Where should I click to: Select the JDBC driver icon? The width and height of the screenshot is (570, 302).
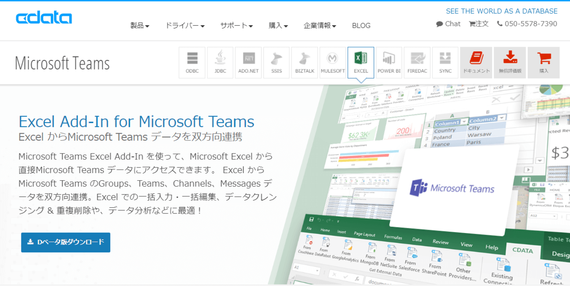pyautogui.click(x=220, y=63)
